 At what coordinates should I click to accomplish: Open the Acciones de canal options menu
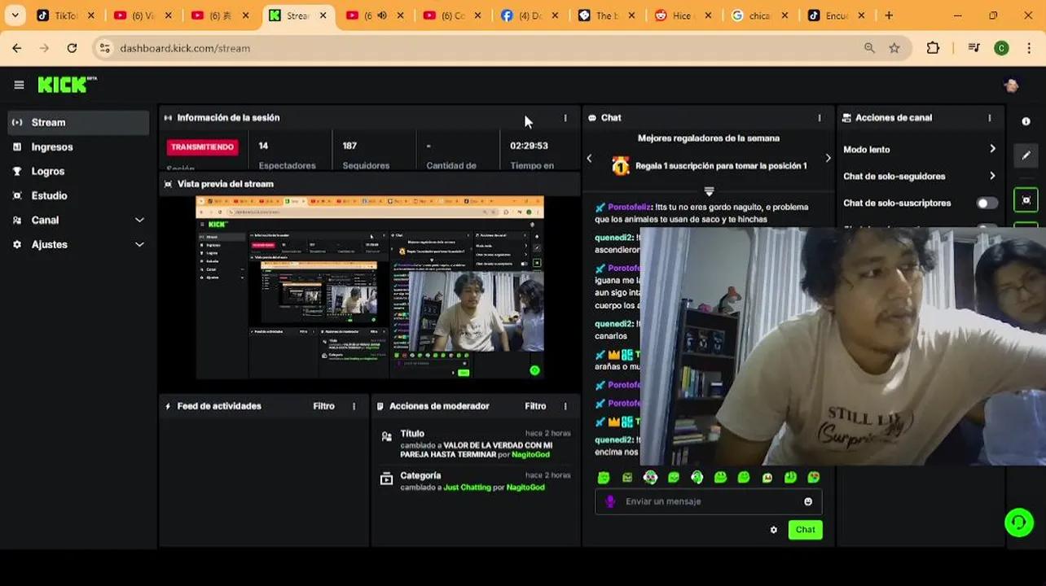pyautogui.click(x=990, y=118)
